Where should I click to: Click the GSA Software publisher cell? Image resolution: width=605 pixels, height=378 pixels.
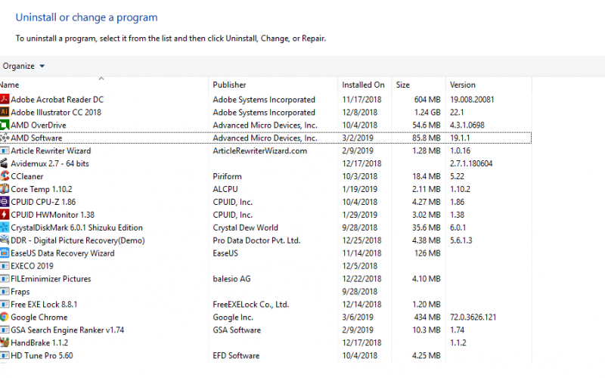(237, 330)
